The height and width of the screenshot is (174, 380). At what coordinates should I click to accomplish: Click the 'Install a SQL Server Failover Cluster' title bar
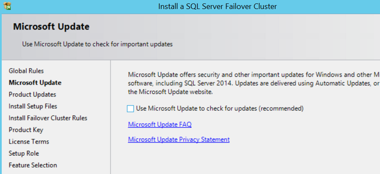coord(217,6)
